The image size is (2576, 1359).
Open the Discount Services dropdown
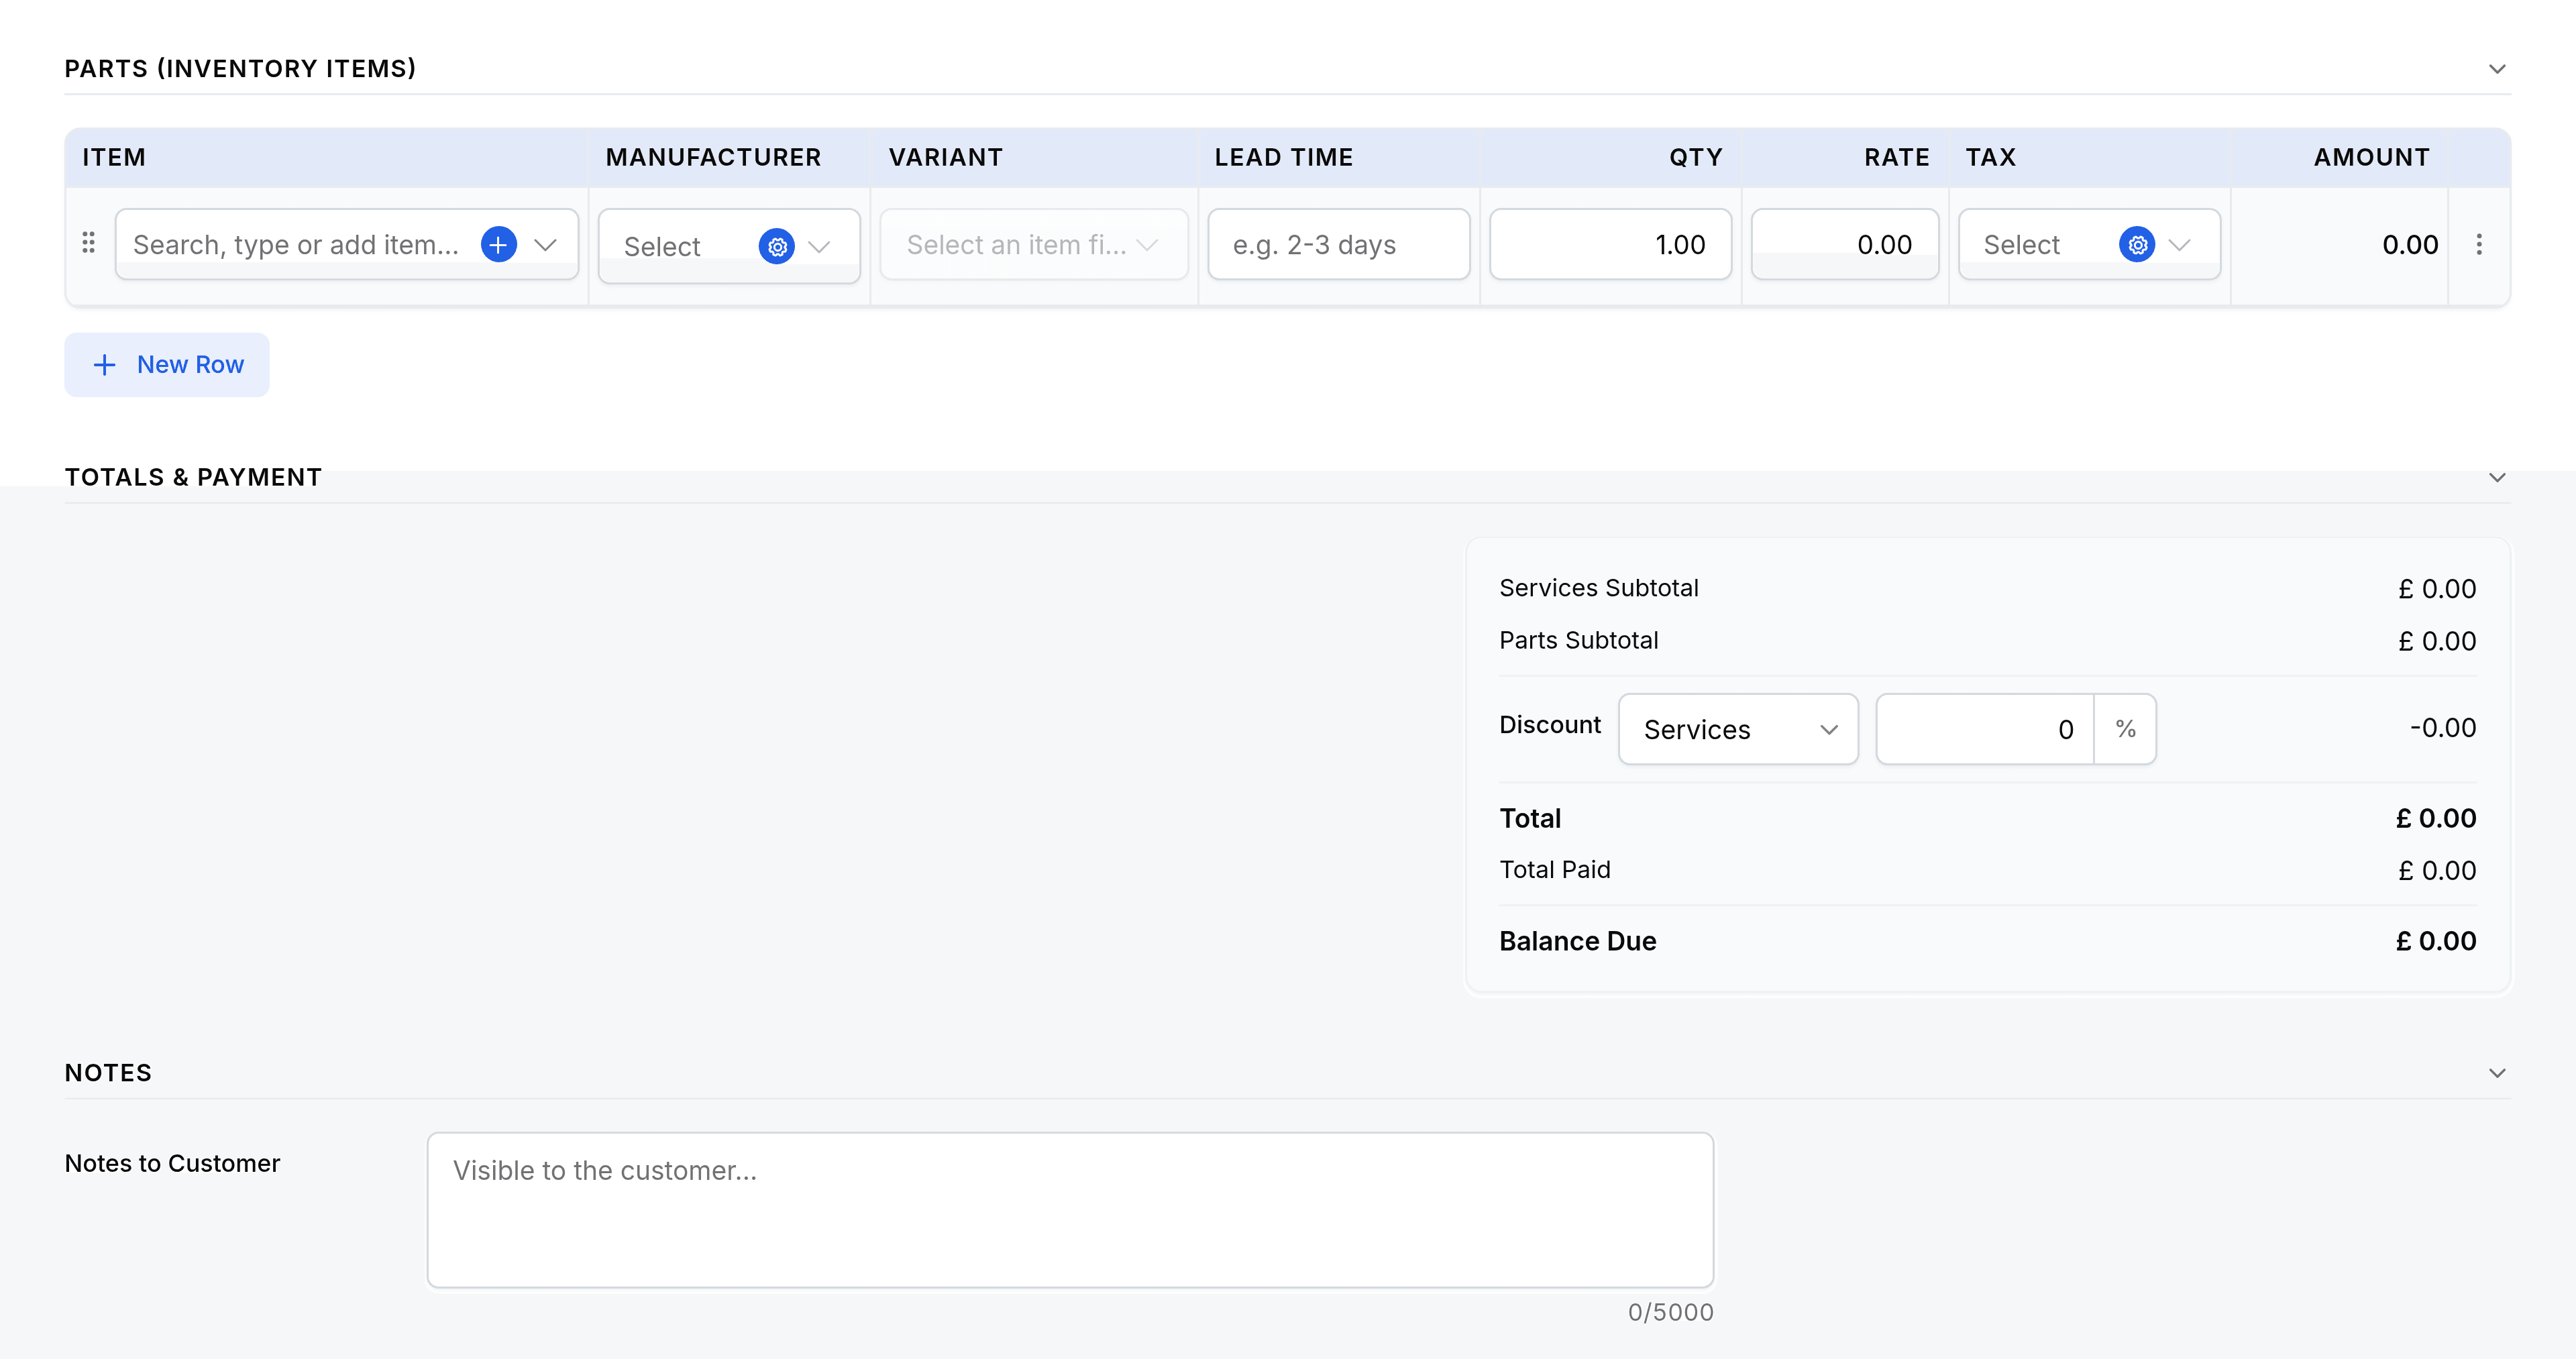pyautogui.click(x=1738, y=729)
